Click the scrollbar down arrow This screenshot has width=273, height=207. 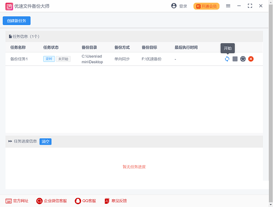[x=271, y=205]
